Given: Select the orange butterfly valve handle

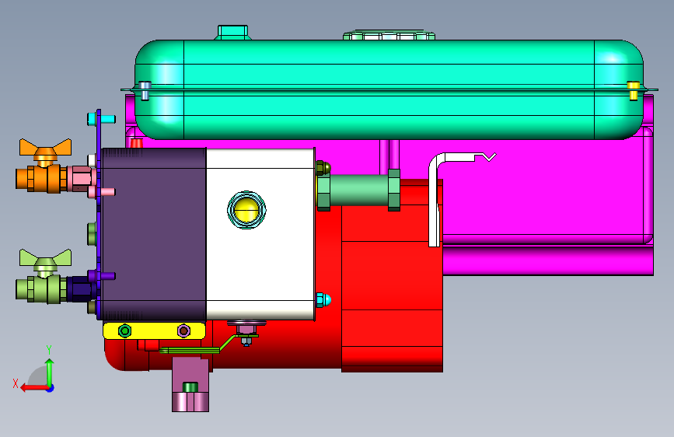Looking at the screenshot, I should pos(46,149).
